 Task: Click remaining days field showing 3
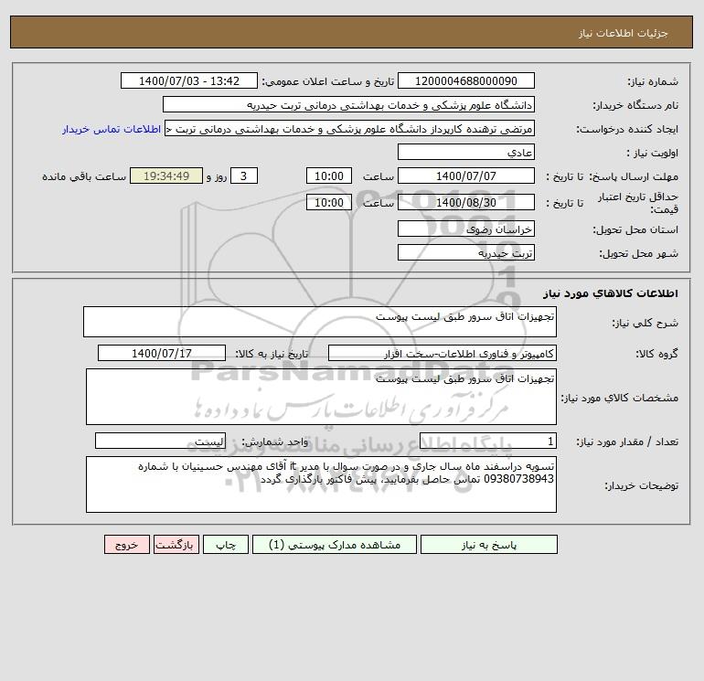(x=244, y=176)
